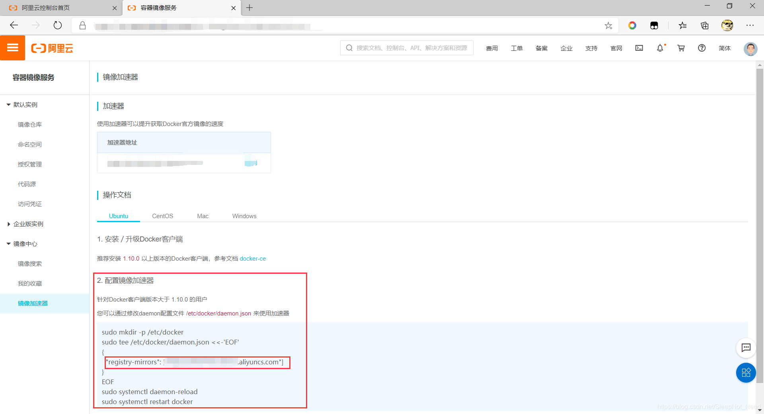Click the 支持 top menu
Image resolution: width=764 pixels, height=414 pixels.
[x=591, y=48]
